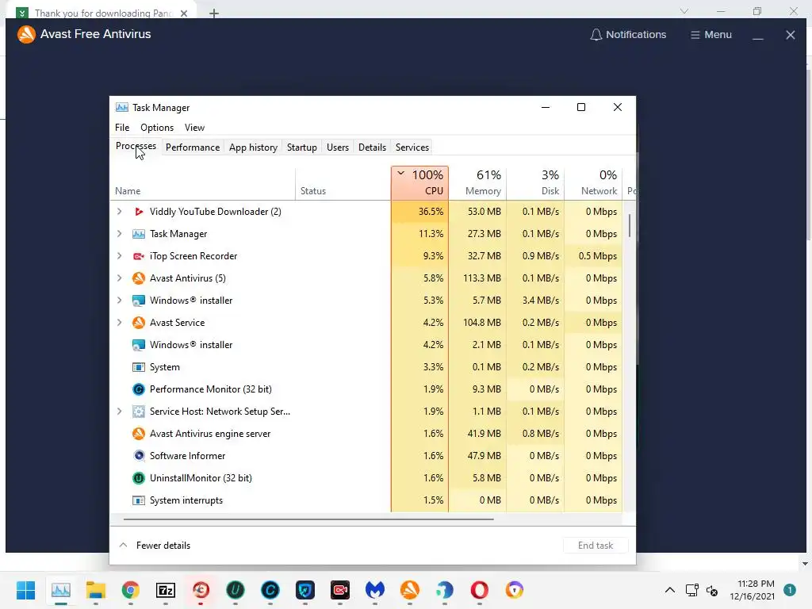
Task: Open Google Chrome from the taskbar
Action: (x=131, y=590)
